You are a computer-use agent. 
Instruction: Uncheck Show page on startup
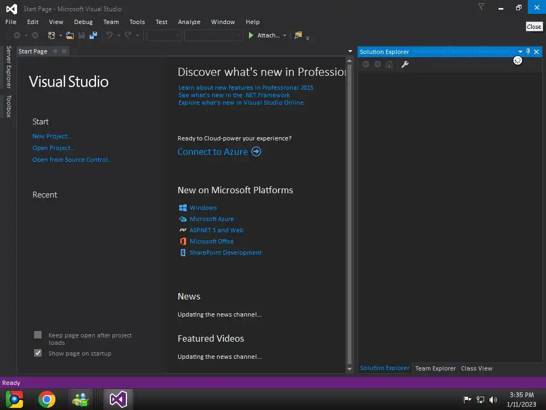click(38, 353)
